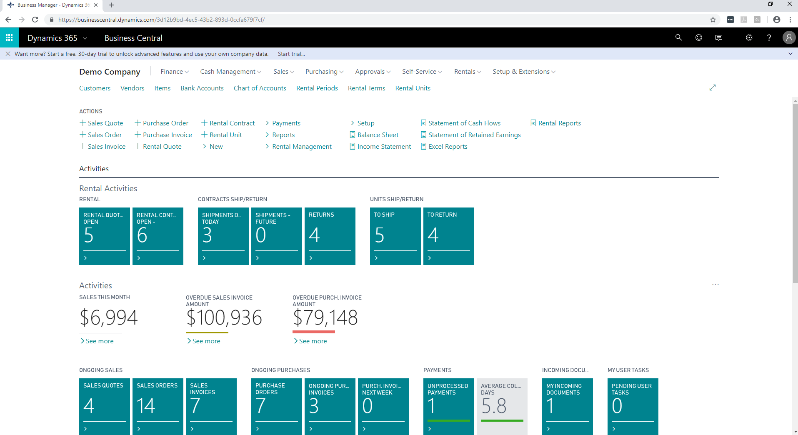Open the help question mark icon
The image size is (798, 435).
(x=769, y=37)
